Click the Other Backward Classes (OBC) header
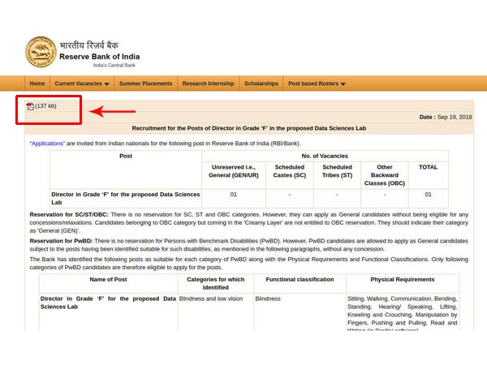Image resolution: width=487 pixels, height=365 pixels. click(x=385, y=175)
